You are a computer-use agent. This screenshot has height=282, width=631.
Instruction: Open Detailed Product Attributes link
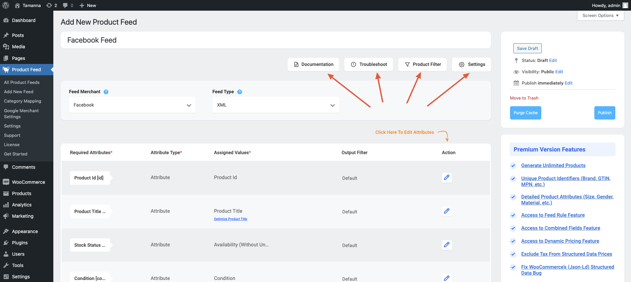tap(567, 200)
